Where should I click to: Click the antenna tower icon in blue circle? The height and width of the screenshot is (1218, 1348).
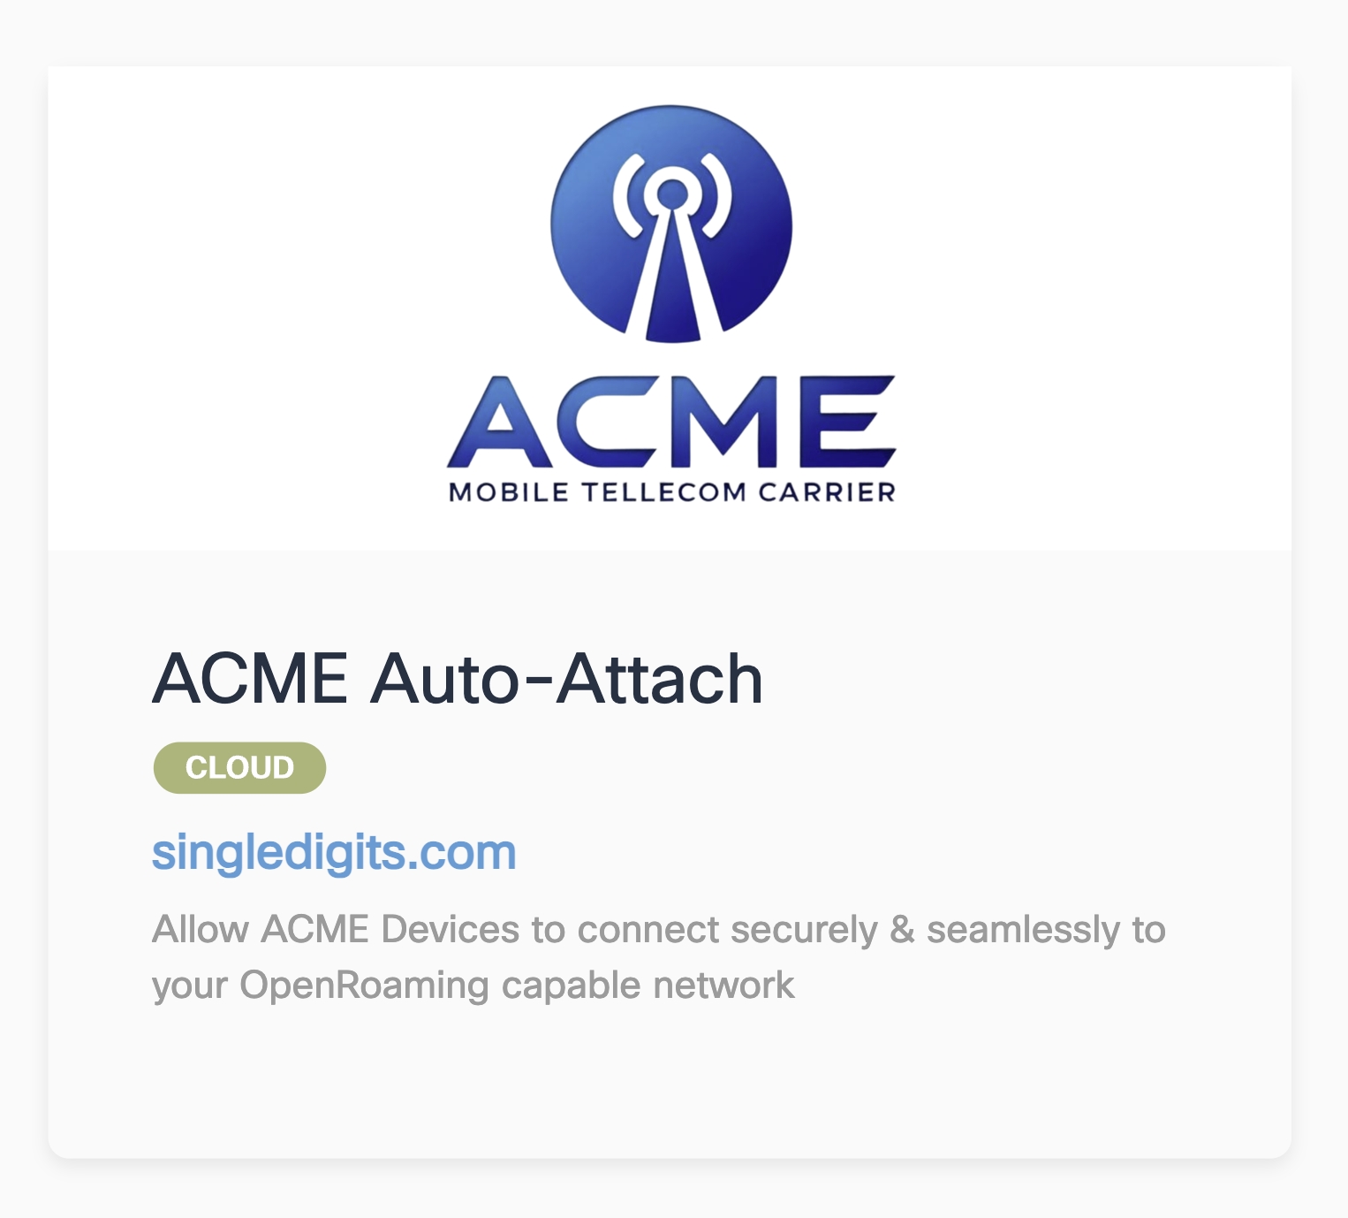click(671, 224)
